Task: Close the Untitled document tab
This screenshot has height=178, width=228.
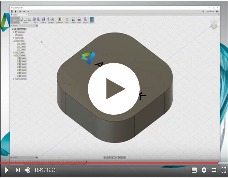Action: (27, 15)
